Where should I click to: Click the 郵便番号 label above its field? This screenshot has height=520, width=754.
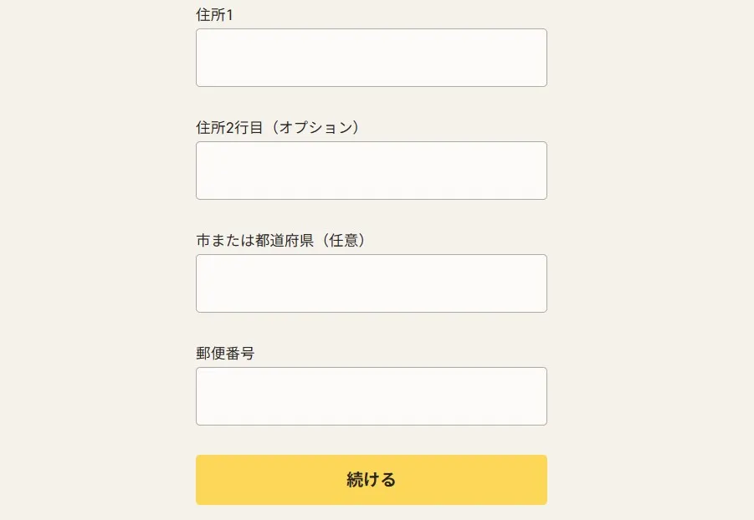226,353
